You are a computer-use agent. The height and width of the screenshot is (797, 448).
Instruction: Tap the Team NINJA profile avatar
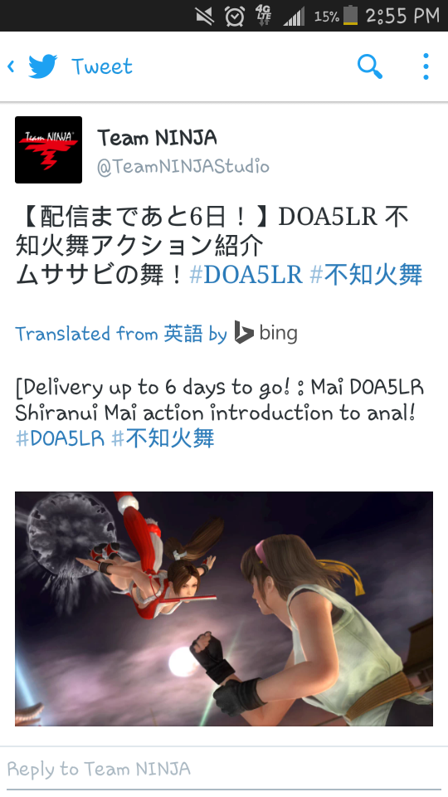click(48, 149)
